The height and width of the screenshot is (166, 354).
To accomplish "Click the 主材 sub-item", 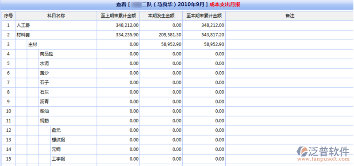I will (x=32, y=45).
